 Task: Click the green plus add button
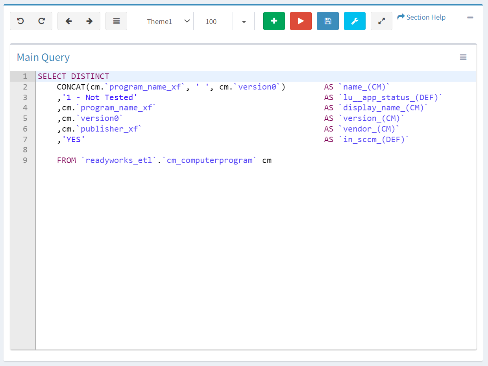tap(274, 21)
